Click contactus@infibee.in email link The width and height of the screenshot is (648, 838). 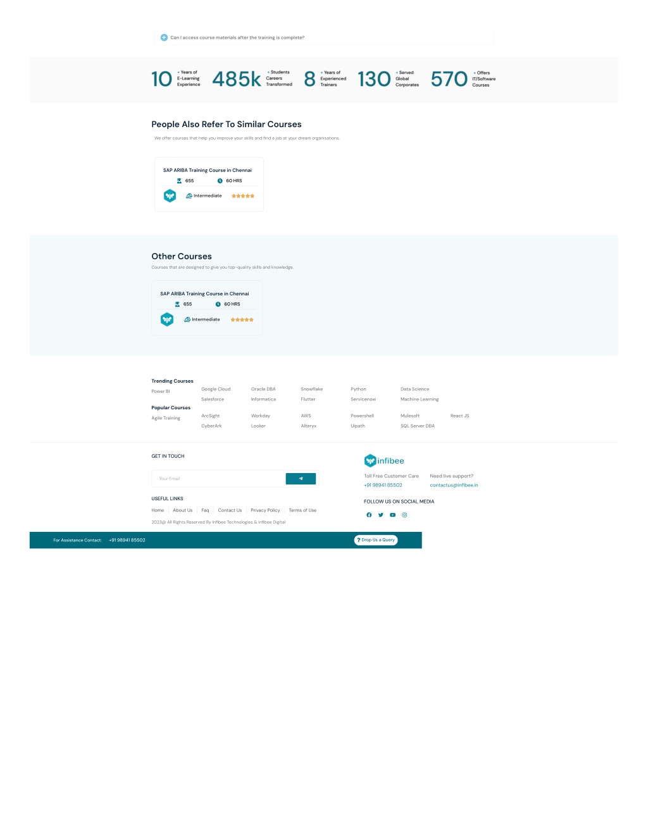point(454,485)
